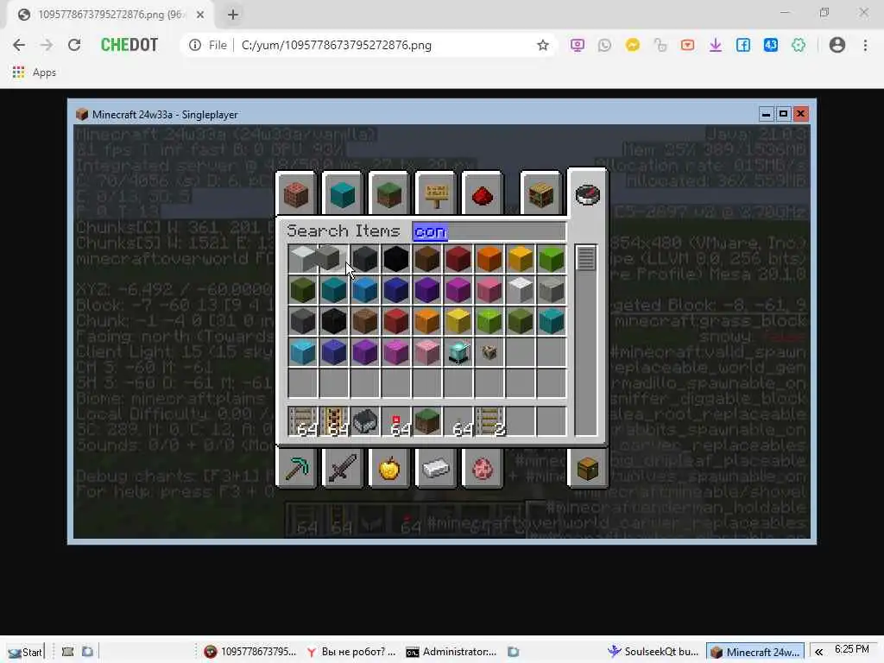Select the rail stack of 2 in hotbar
884x663 pixels.
click(x=489, y=421)
